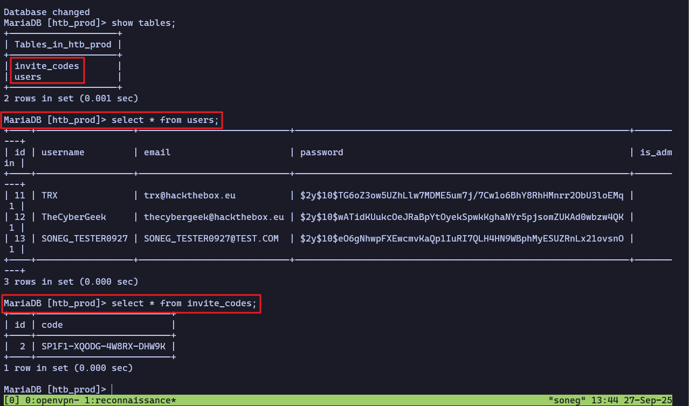Click the TRX password hash
The width and height of the screenshot is (689, 406).
461,195
